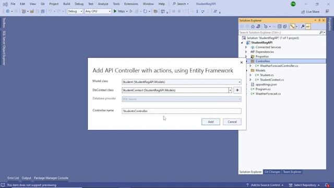This screenshot has width=334, height=188.
Task: Open the DbContext class dropdown arrow
Action: [x=230, y=90]
